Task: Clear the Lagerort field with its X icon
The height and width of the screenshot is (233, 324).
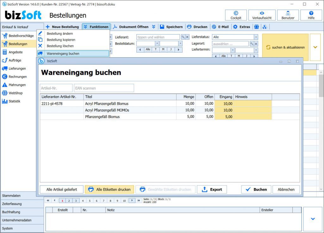Action: click(x=256, y=44)
